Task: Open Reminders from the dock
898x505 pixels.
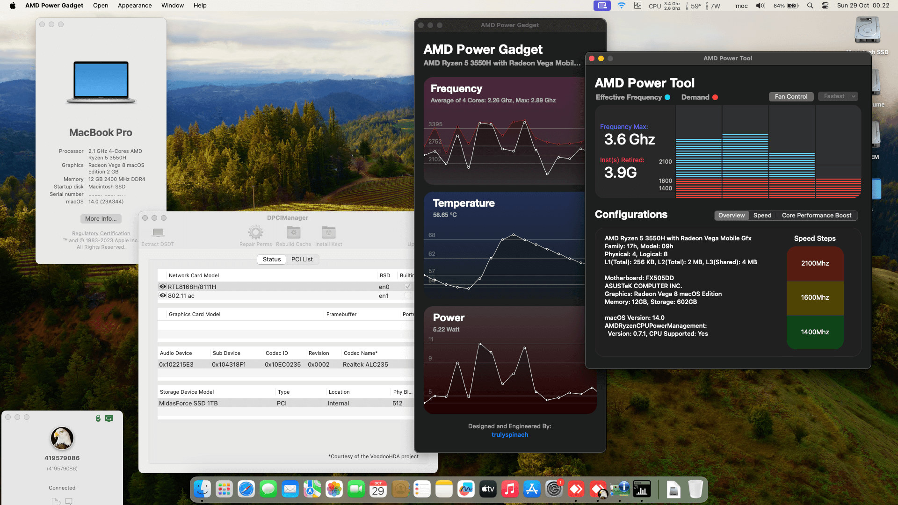Action: tap(422, 490)
